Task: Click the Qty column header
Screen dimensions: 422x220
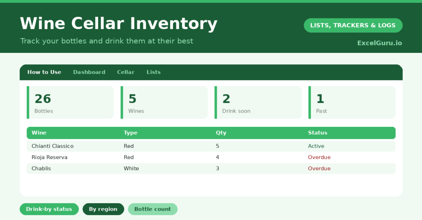Action: 221,133
